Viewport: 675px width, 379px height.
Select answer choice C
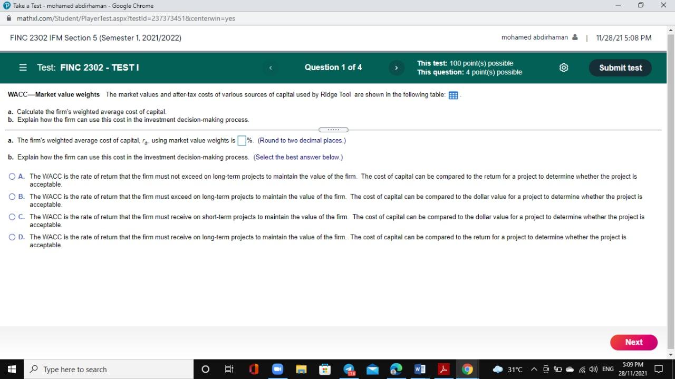12,217
